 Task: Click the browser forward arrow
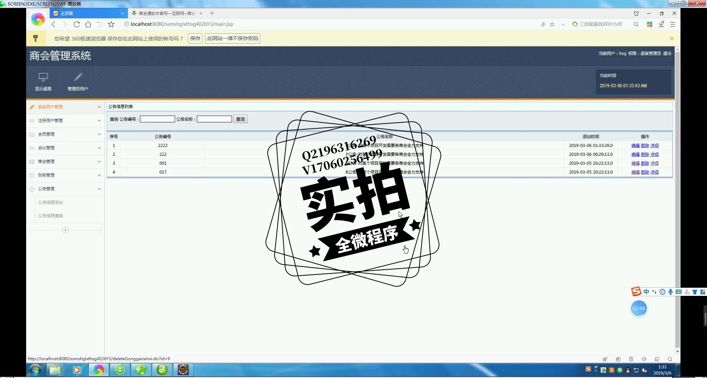[x=65, y=24]
